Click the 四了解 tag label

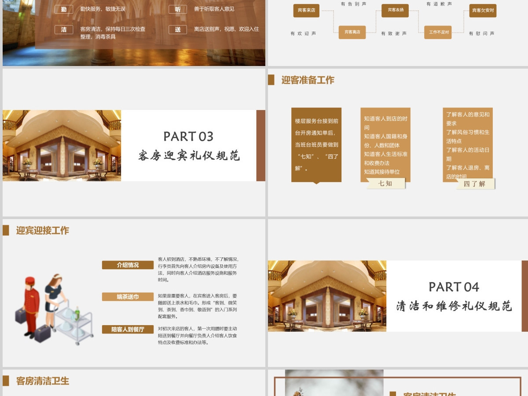tap(474, 184)
